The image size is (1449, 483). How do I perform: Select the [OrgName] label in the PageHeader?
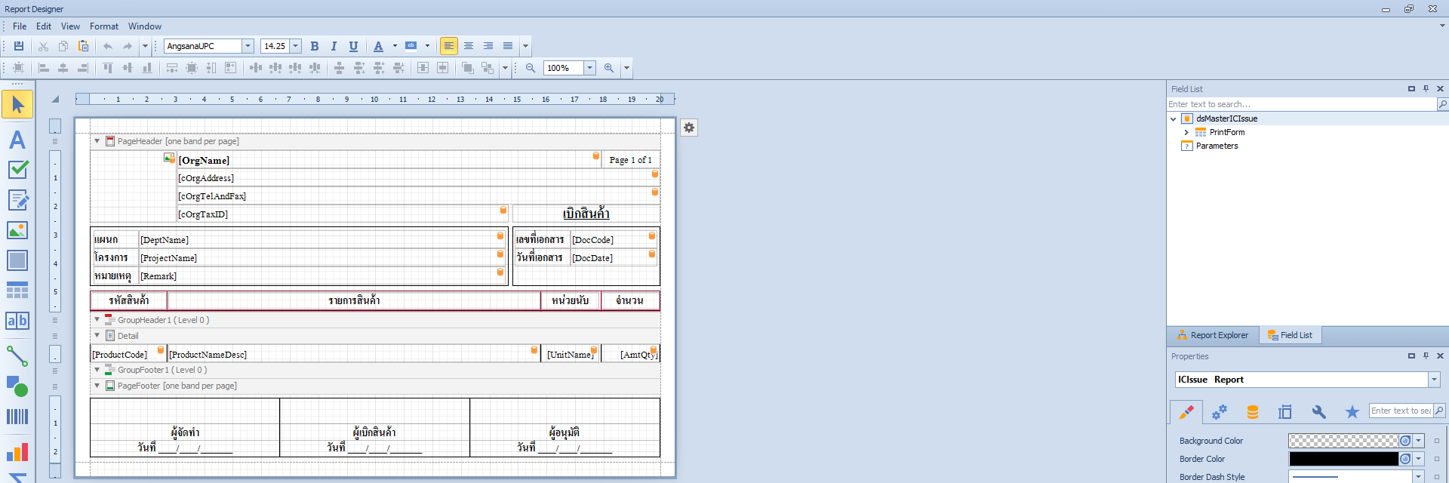pos(388,160)
